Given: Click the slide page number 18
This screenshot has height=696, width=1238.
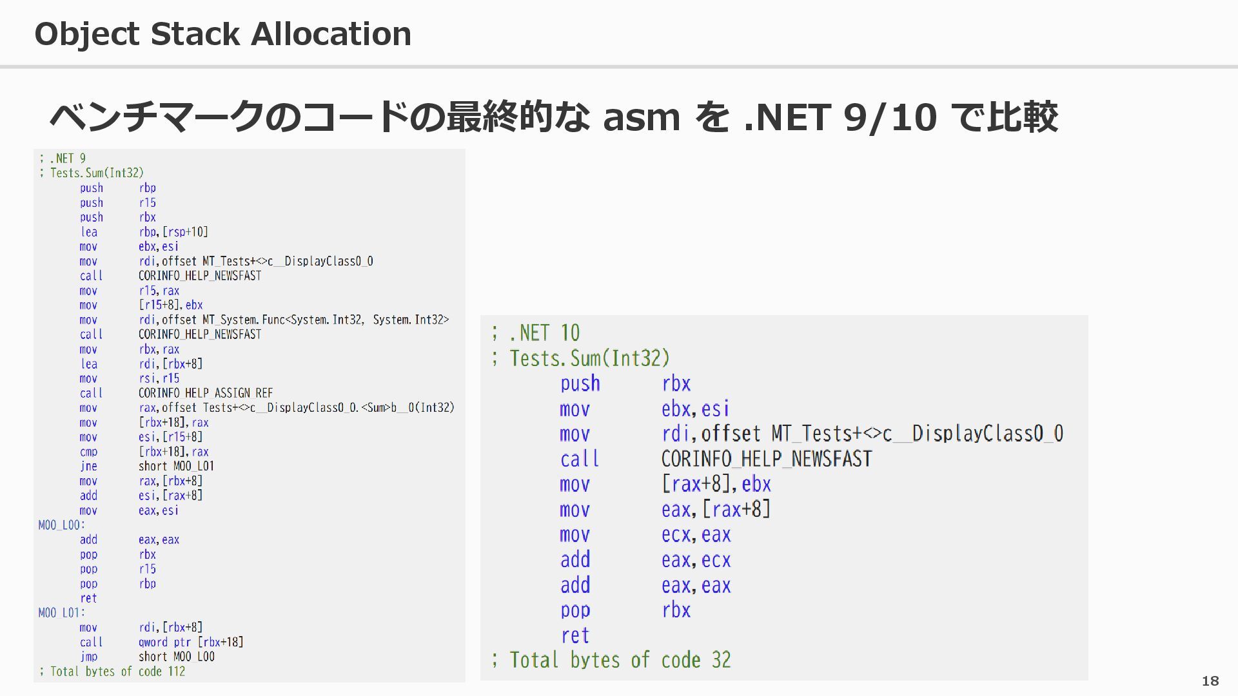Looking at the screenshot, I should 1210,681.
